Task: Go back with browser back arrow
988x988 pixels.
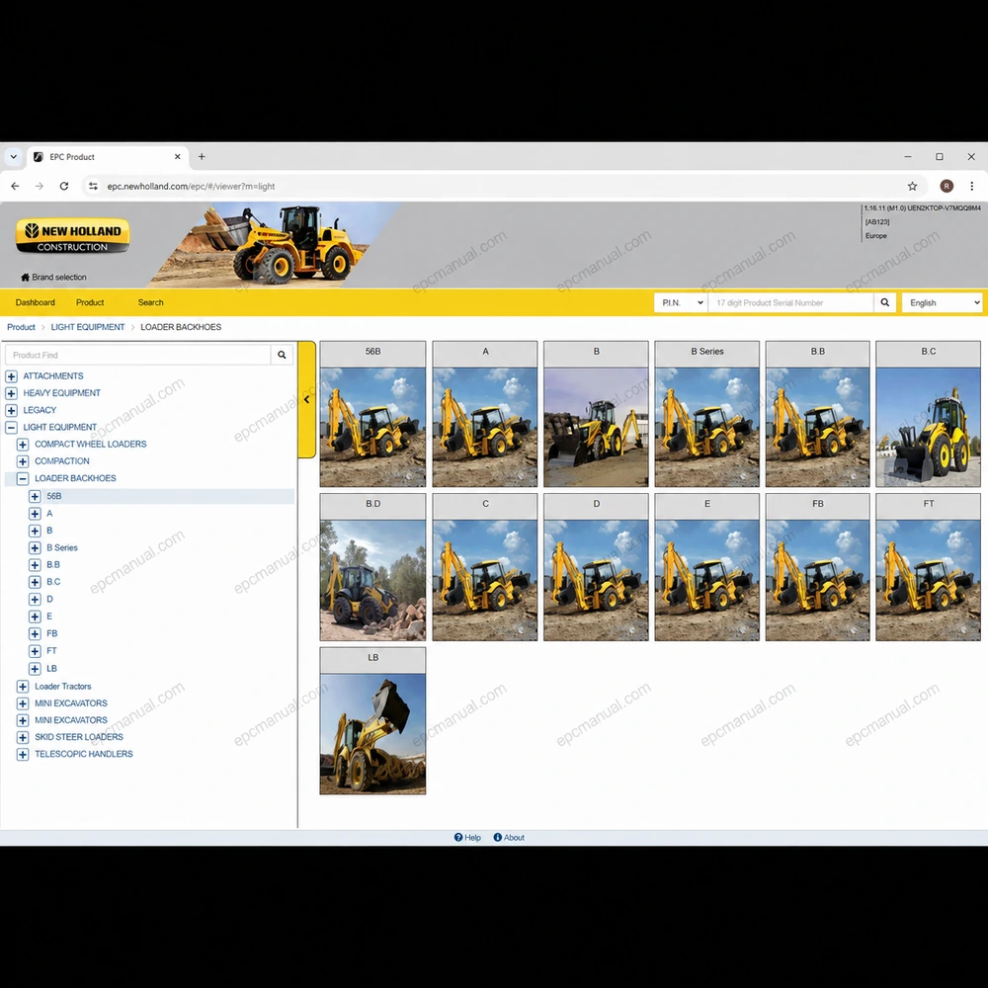Action: (x=15, y=186)
